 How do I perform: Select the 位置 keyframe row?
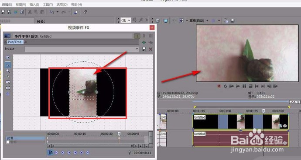coord(25,138)
